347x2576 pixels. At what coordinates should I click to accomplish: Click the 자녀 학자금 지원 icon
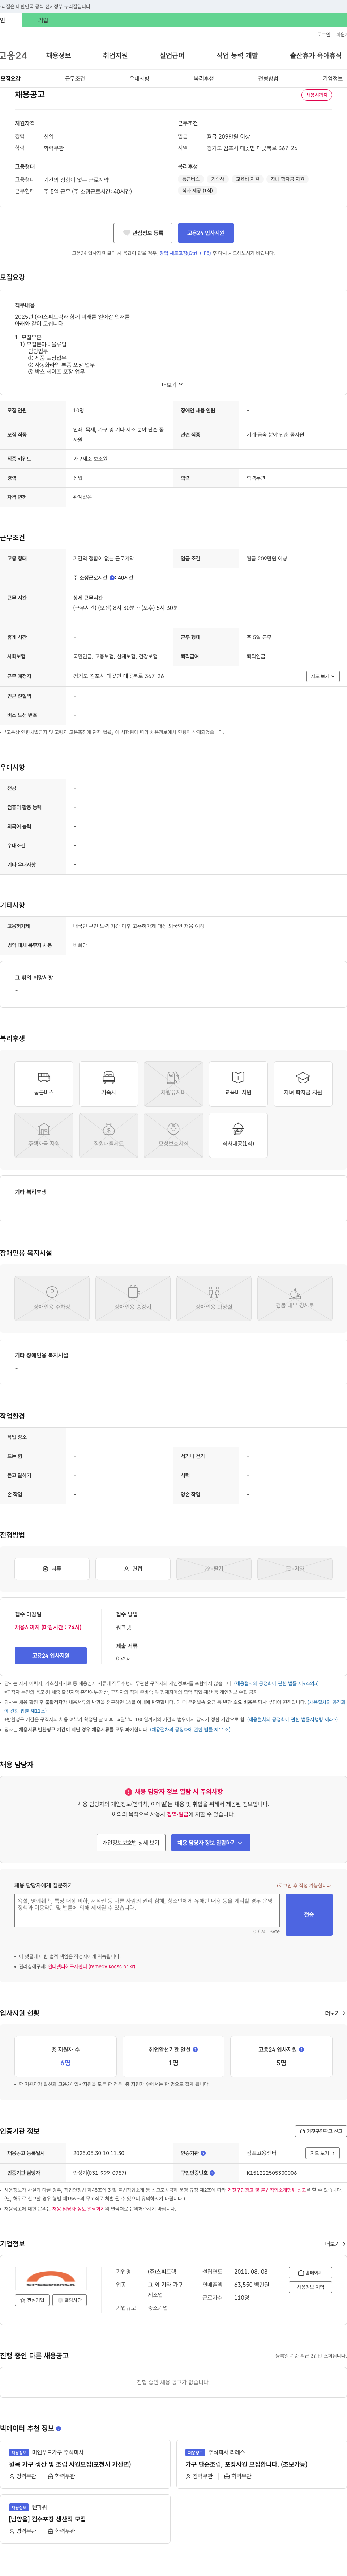[303, 1084]
